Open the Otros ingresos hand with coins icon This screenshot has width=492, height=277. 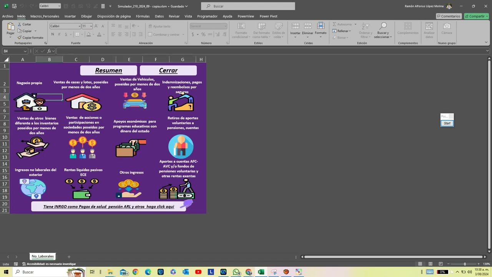pyautogui.click(x=130, y=189)
